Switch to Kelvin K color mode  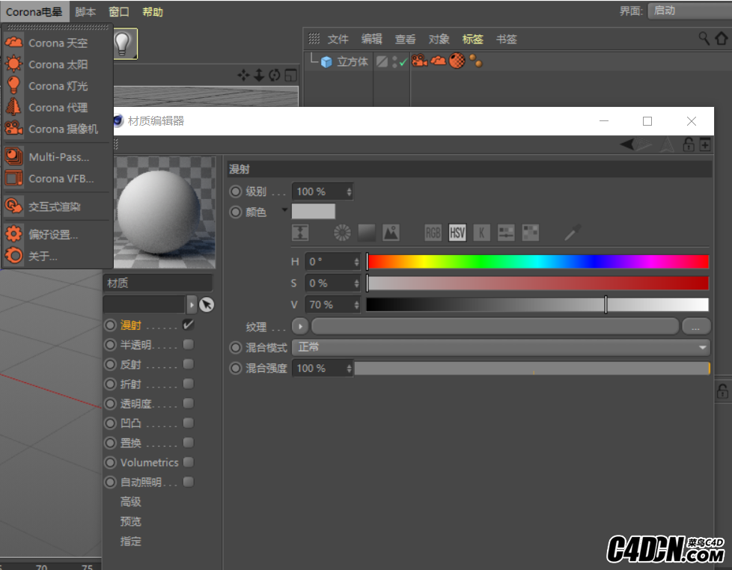pos(481,233)
